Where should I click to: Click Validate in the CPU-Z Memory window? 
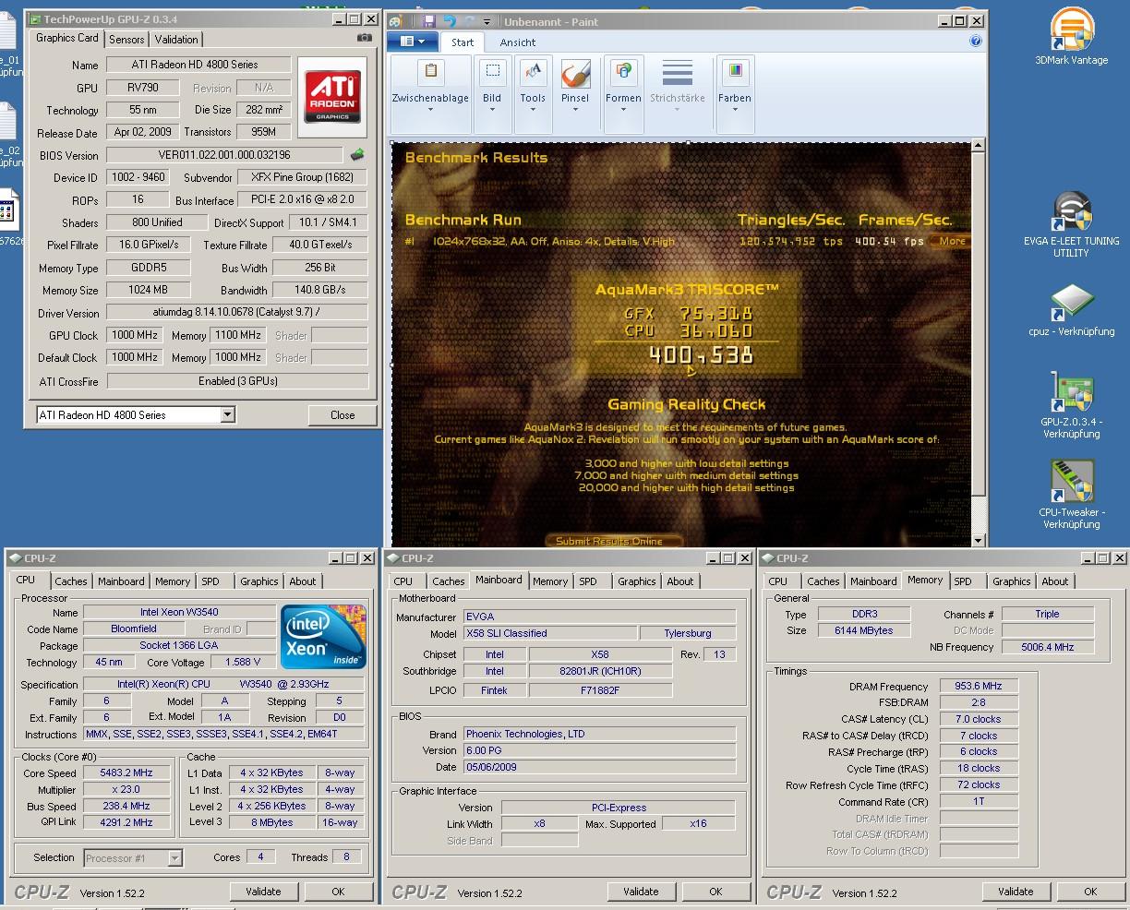1016,892
